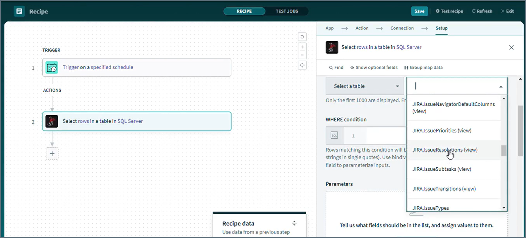Open the Trigger on a specified schedule step
The height and width of the screenshot is (238, 526).
(137, 68)
